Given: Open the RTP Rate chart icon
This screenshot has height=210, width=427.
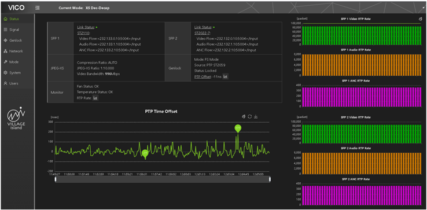Looking at the screenshot, I should [95, 98].
